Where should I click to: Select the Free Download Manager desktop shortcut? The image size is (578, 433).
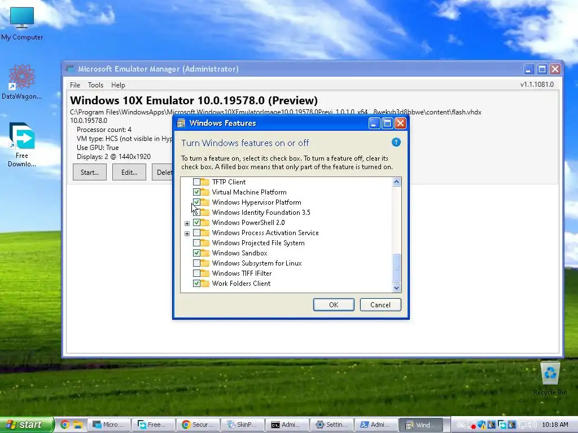click(x=22, y=145)
